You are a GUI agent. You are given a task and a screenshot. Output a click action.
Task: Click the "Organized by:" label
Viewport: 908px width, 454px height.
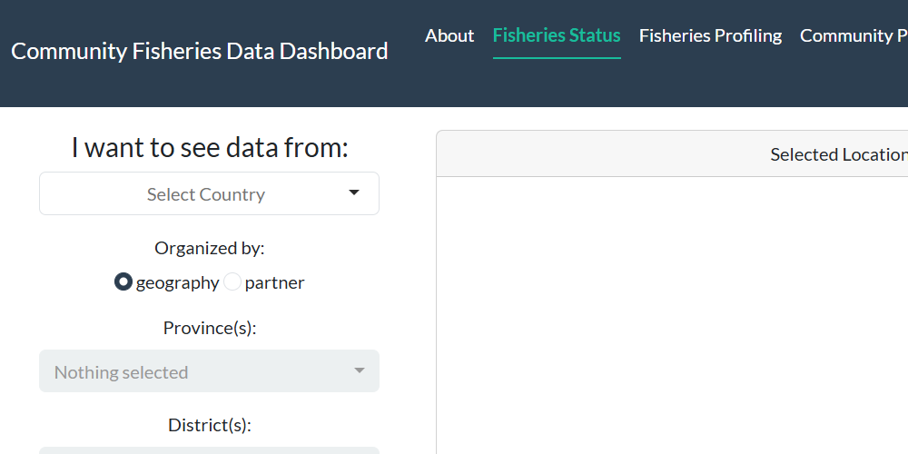point(210,248)
